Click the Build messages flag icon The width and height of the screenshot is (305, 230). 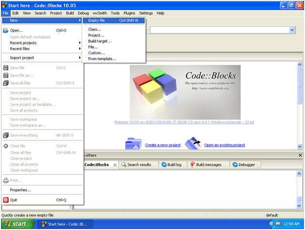click(x=192, y=164)
